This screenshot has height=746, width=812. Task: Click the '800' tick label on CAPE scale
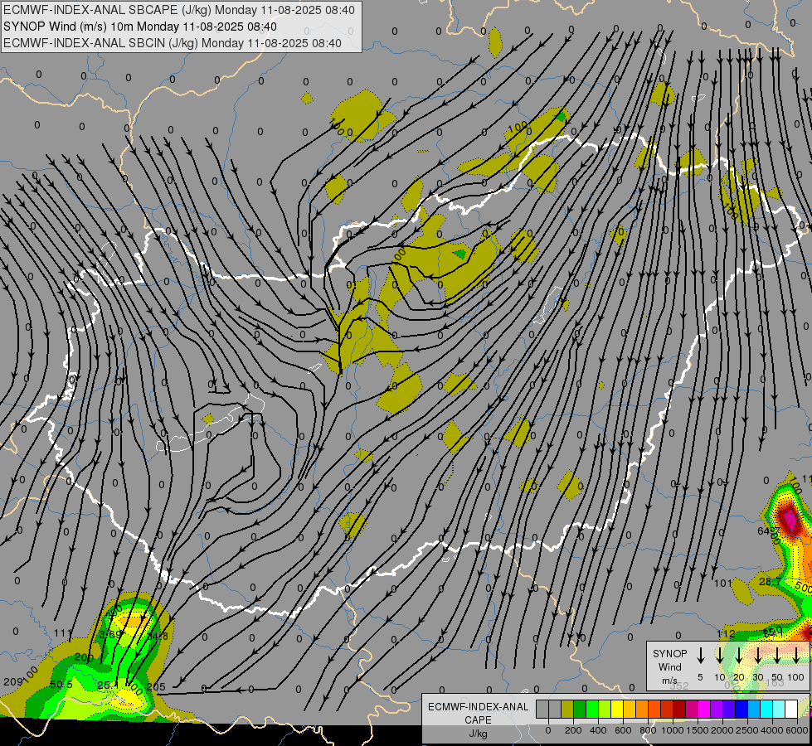(648, 730)
